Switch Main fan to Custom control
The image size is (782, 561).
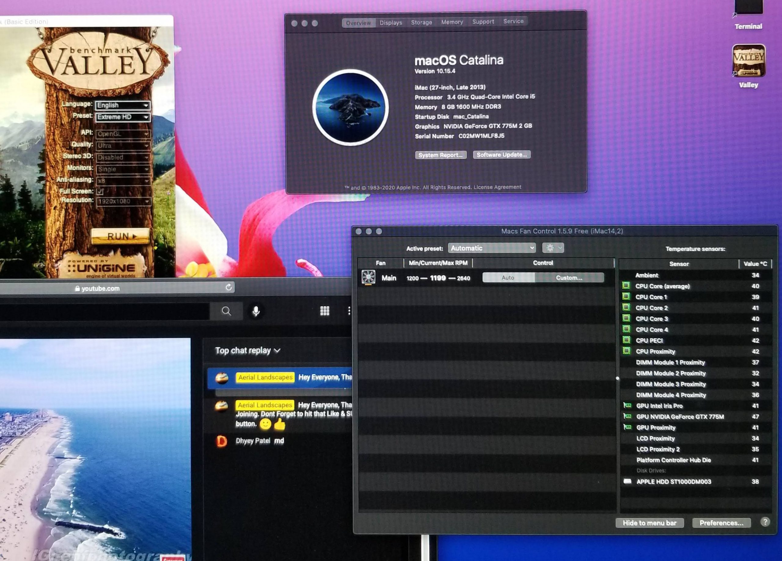click(569, 277)
